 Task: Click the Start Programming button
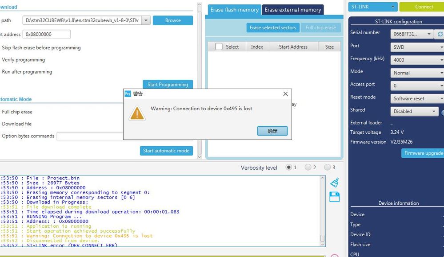pos(168,85)
